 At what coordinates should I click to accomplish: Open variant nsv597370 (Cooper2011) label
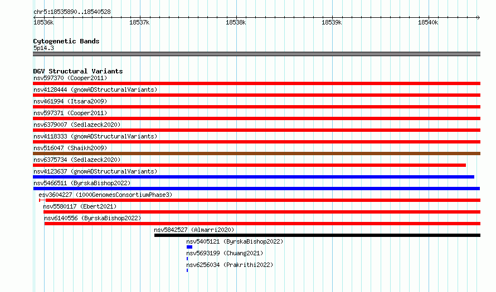[70, 78]
